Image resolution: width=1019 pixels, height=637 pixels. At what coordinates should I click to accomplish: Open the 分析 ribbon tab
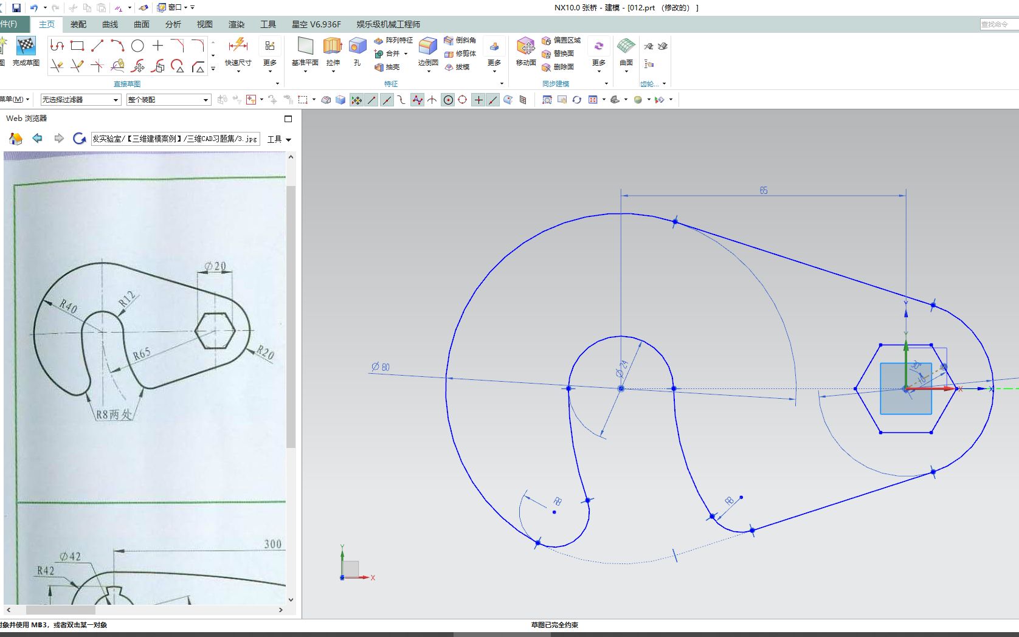[x=173, y=24]
